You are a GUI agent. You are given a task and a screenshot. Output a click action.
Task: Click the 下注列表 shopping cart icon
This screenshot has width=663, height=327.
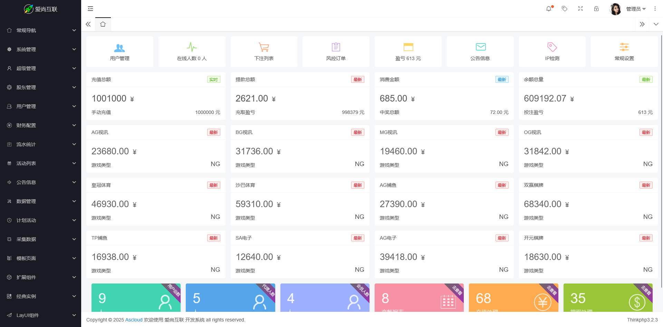264,47
